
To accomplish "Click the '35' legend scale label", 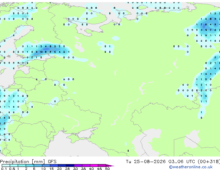I will [x=83, y=169].
